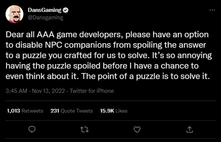Click the 'Likes' label text
Screen dimensions: 221x142
[121, 111]
